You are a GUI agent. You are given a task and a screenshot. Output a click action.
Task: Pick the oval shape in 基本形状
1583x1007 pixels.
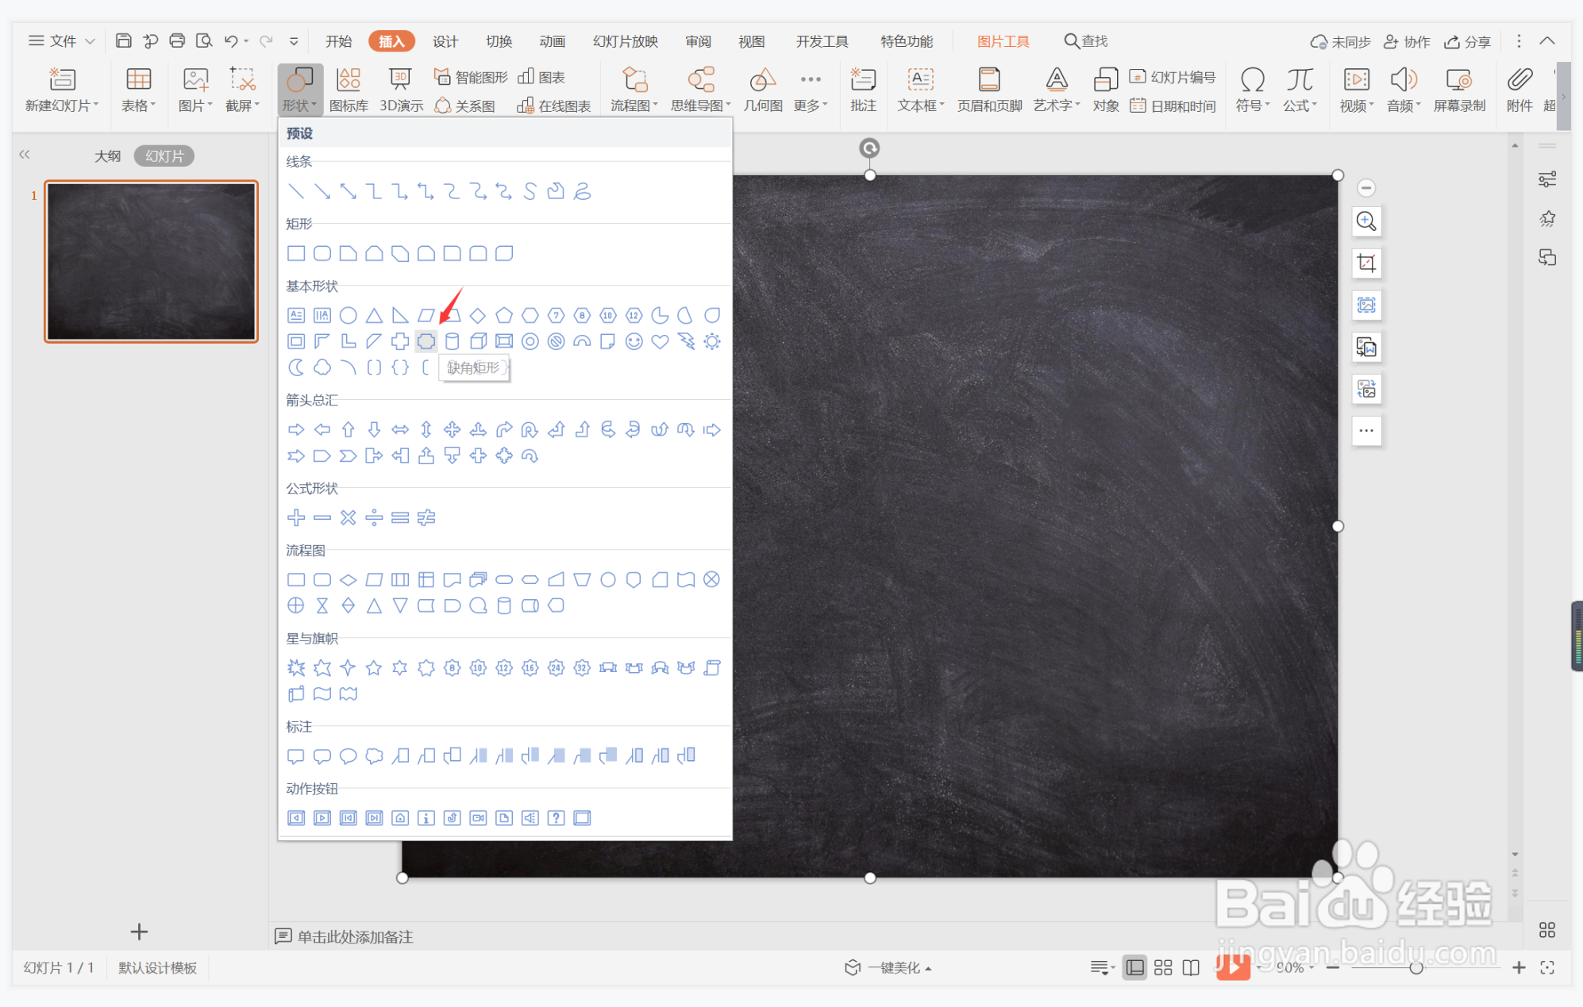[348, 315]
